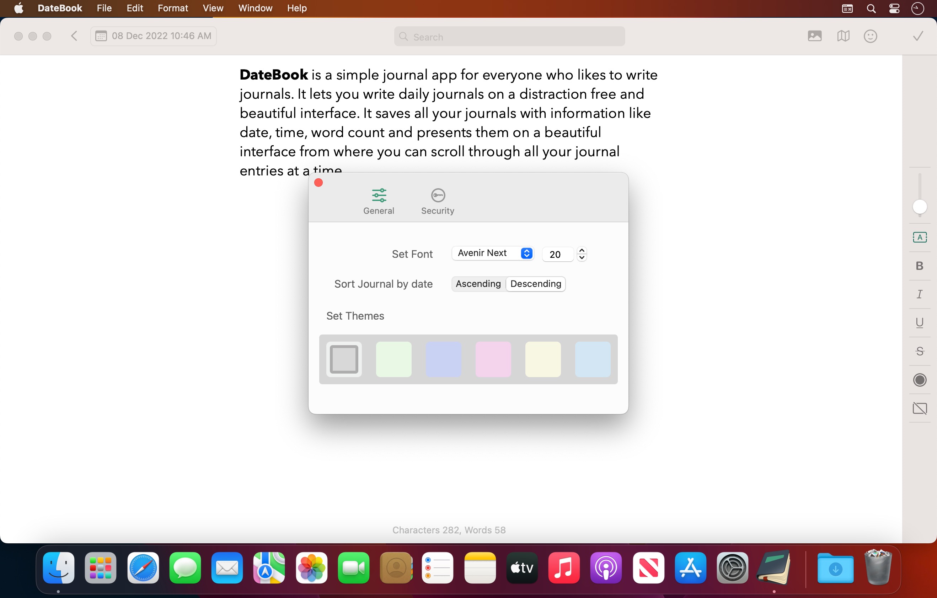Open Maps from the Dock
Viewport: 937px width, 598px height.
pos(269,568)
